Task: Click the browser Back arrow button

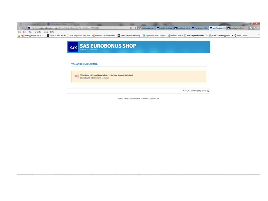Action: pos(20,28)
